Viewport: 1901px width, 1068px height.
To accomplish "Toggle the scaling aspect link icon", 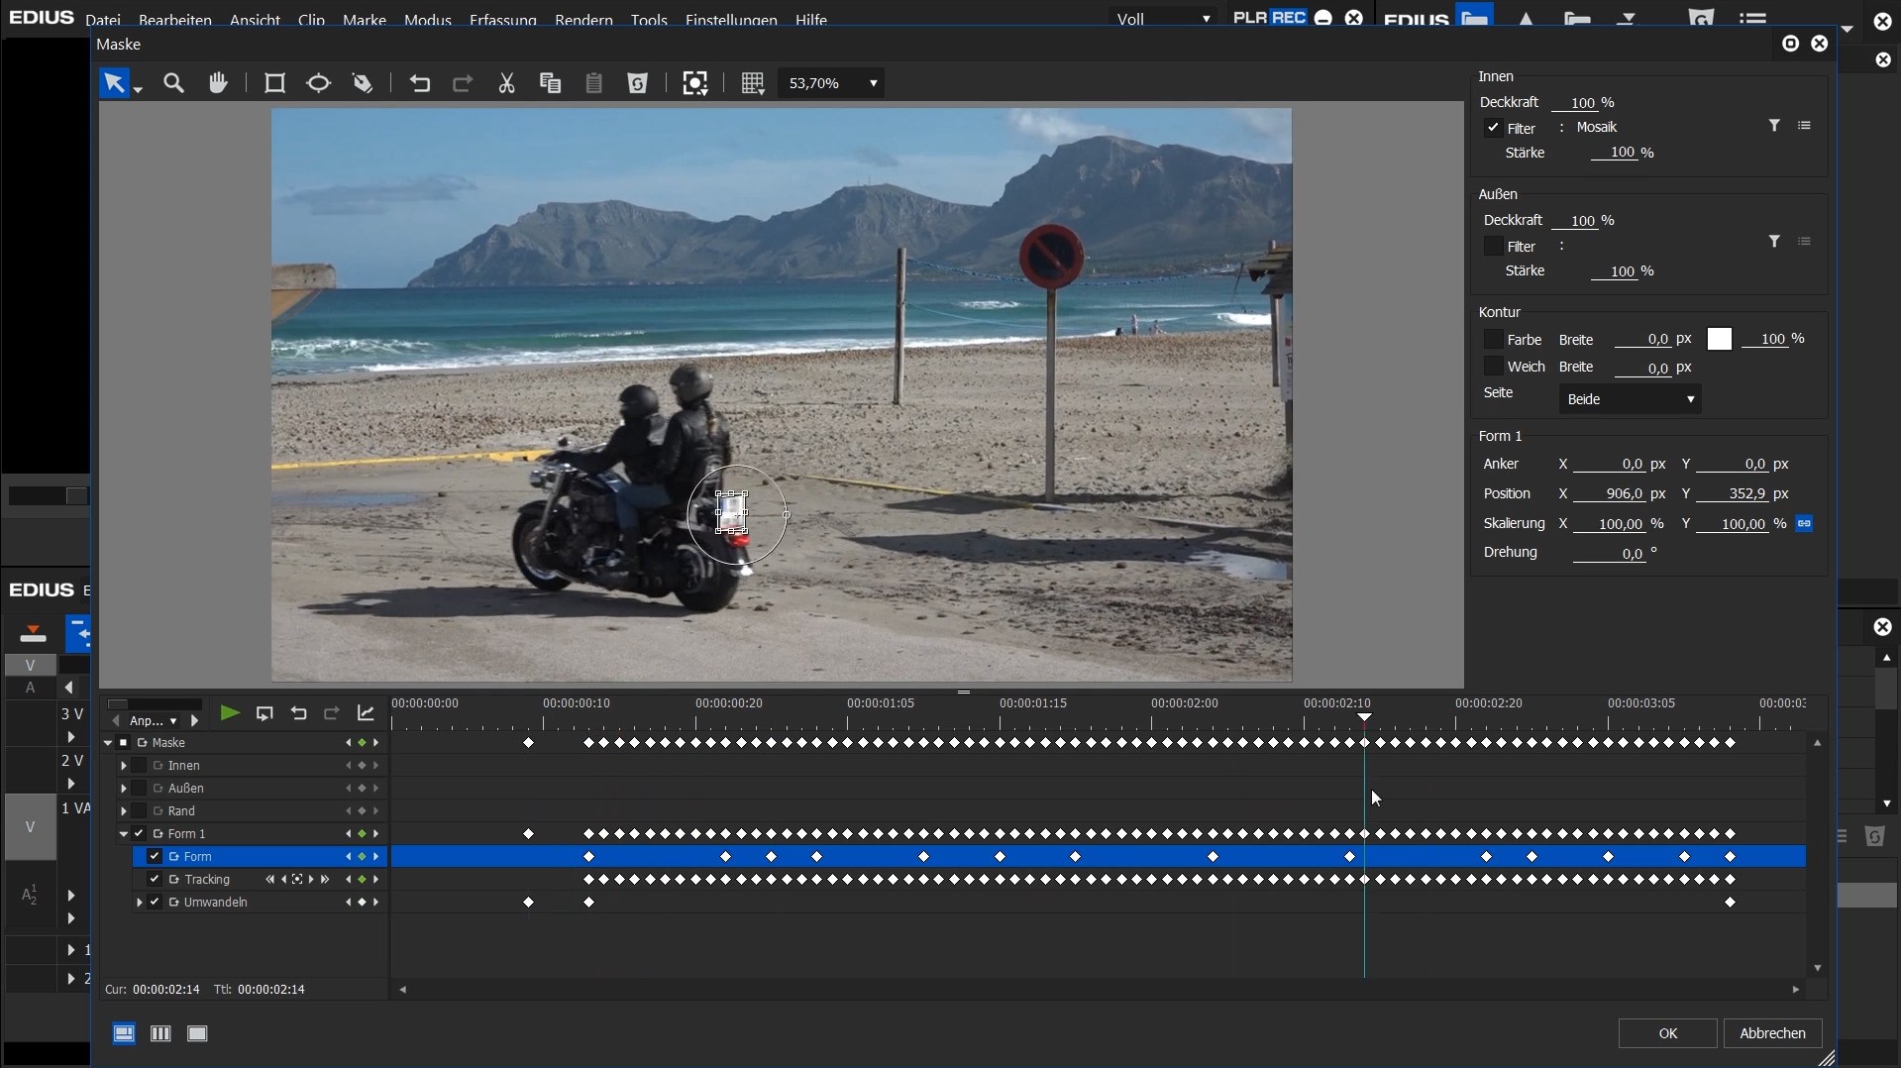I will [1804, 523].
